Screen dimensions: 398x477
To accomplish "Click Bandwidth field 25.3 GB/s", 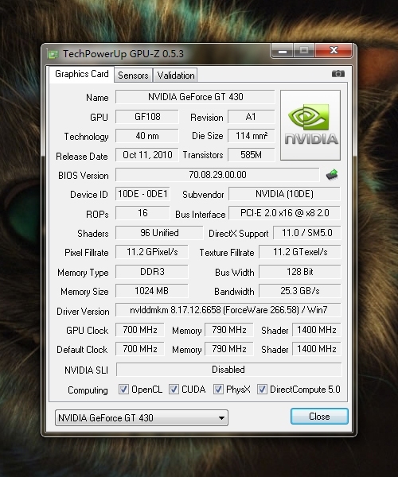I will 300,291.
